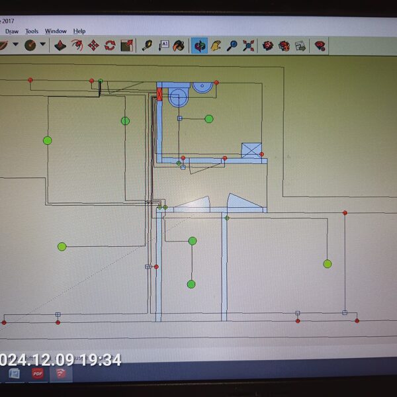Image resolution: width=397 pixels, height=397 pixels.
Task: Select the Zoom magnifier tool
Action: click(232, 45)
